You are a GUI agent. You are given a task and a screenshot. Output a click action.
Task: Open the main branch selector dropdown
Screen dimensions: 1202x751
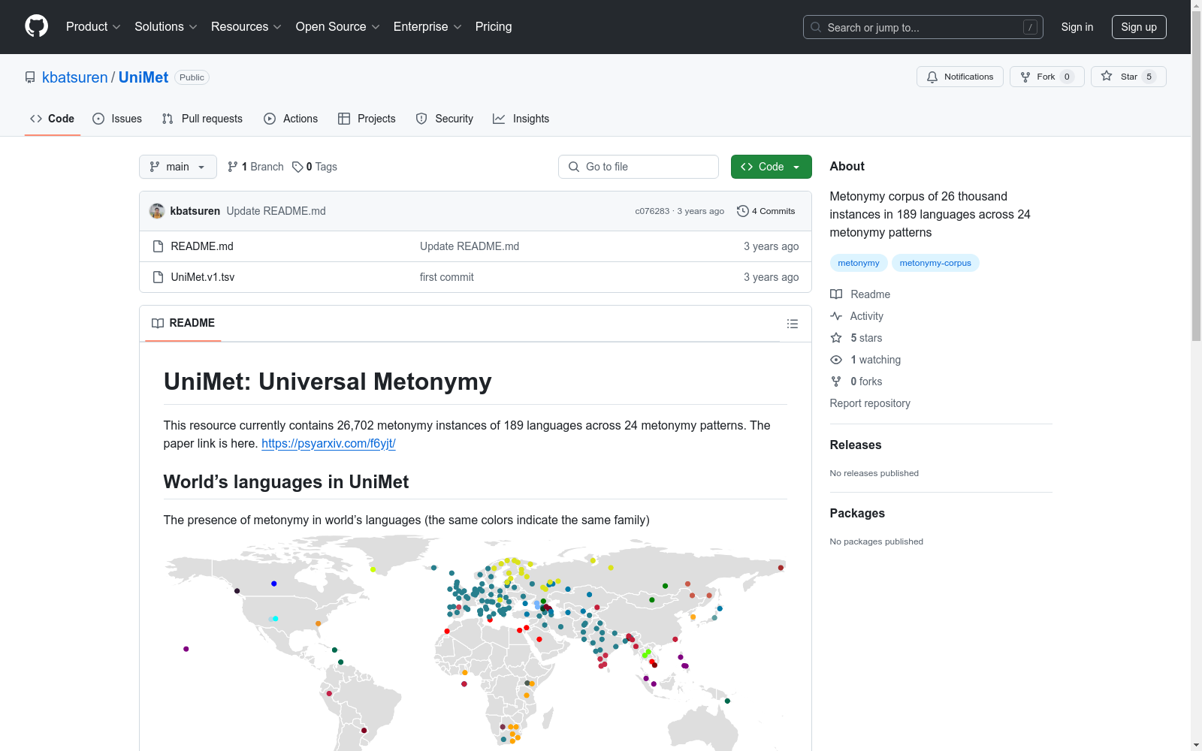coord(178,167)
